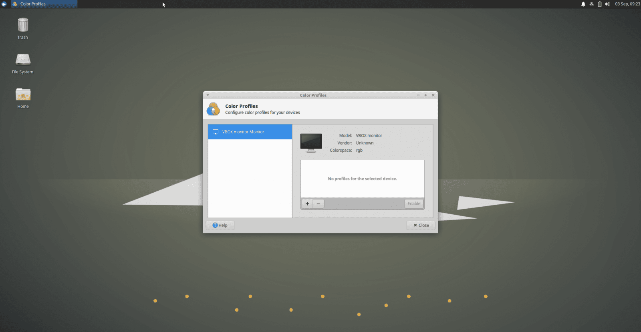
Task: Click the clock showing 03 Sep, 09:23
Action: click(627, 4)
